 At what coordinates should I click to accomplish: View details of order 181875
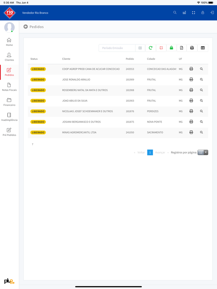[201, 122]
